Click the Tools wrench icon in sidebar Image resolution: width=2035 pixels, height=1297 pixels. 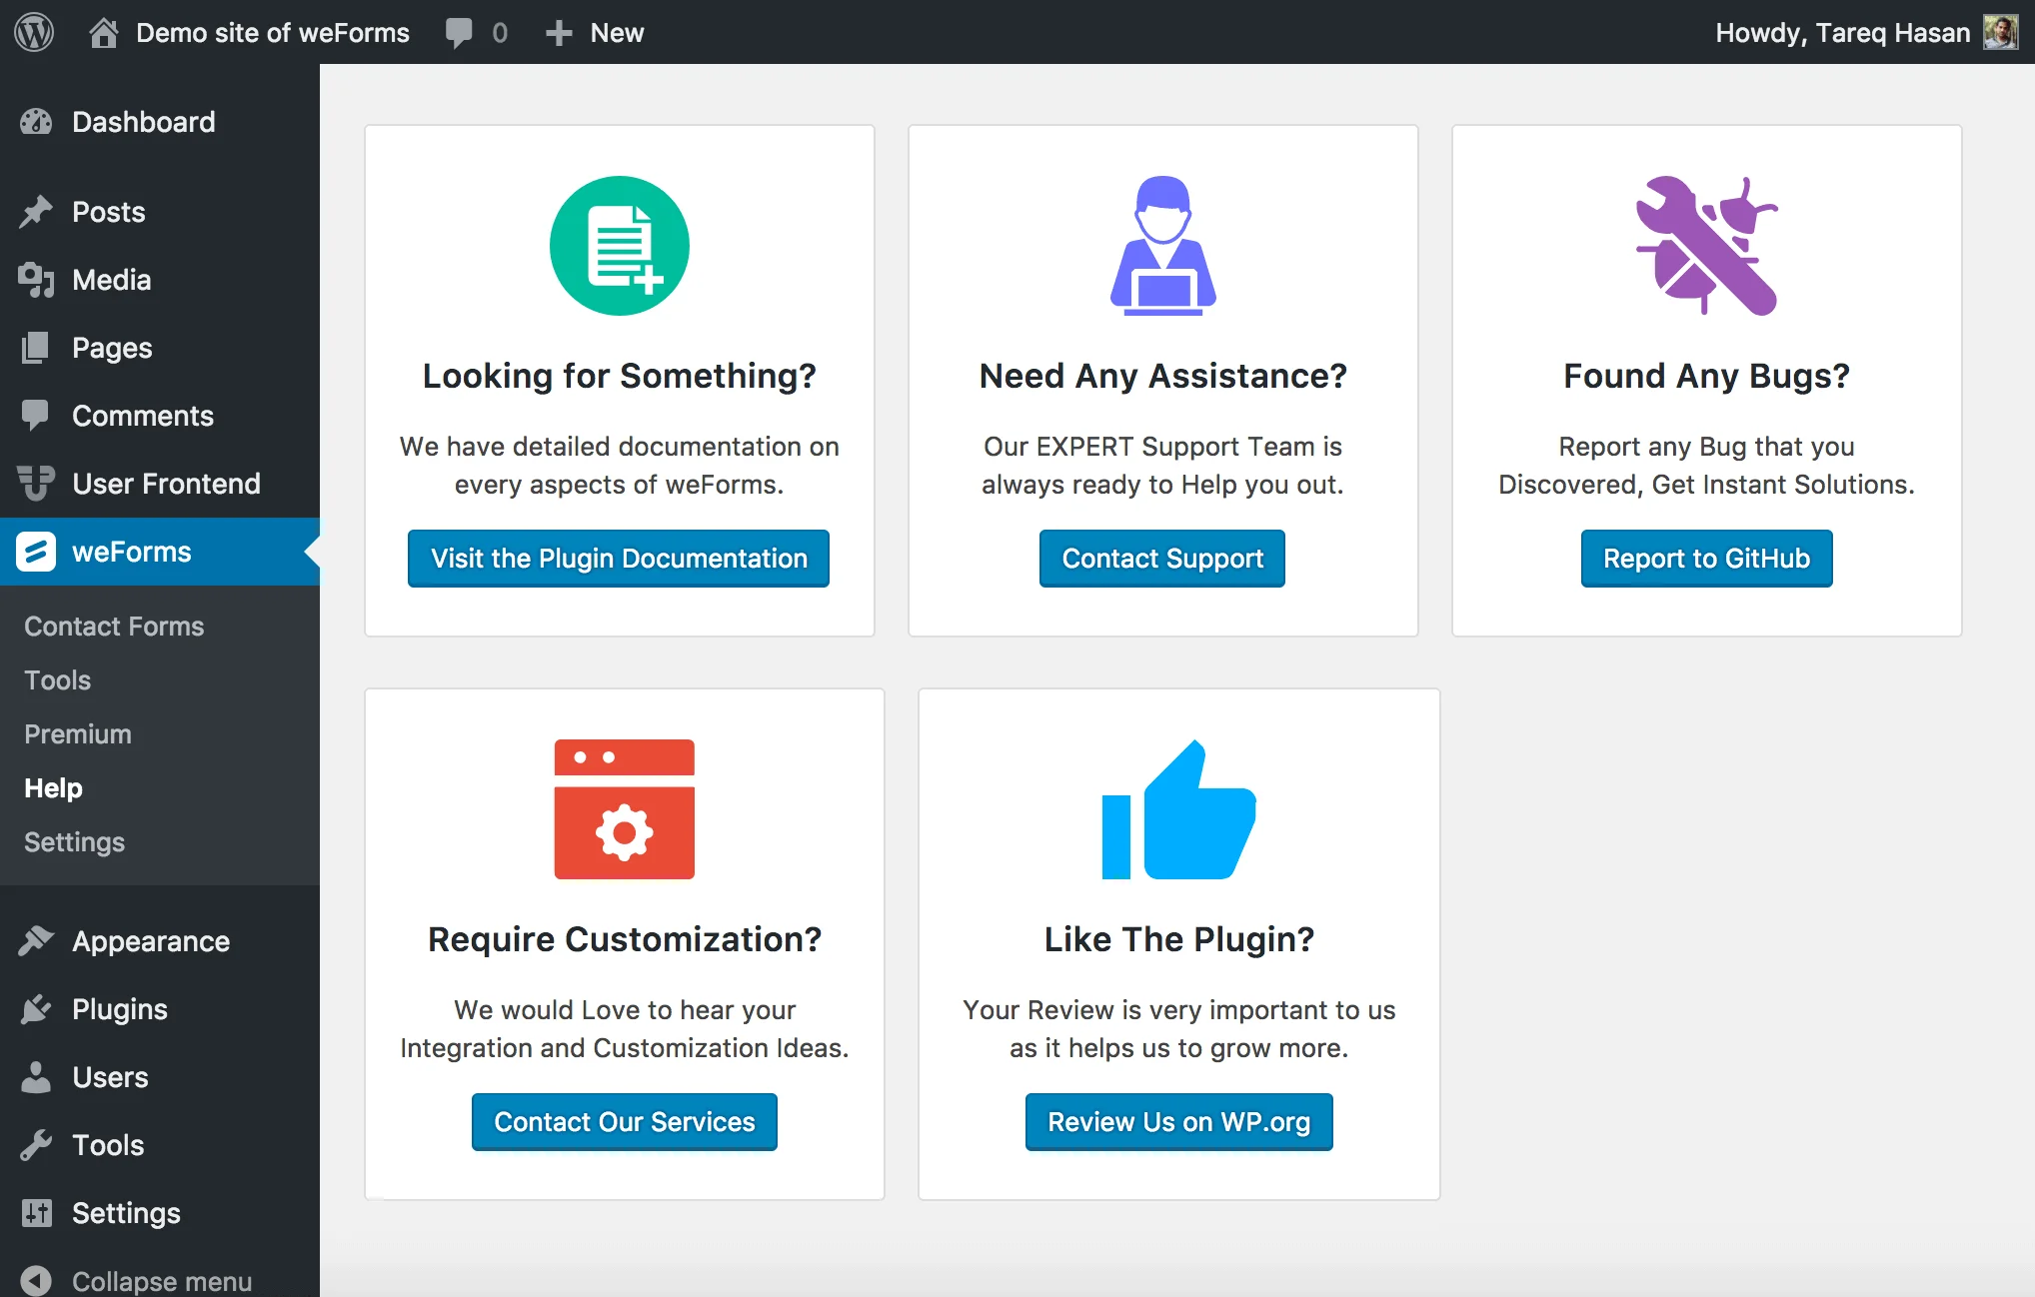(37, 1145)
